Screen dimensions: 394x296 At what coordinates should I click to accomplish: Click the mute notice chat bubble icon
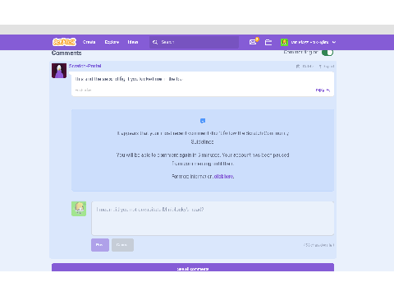coord(203,121)
